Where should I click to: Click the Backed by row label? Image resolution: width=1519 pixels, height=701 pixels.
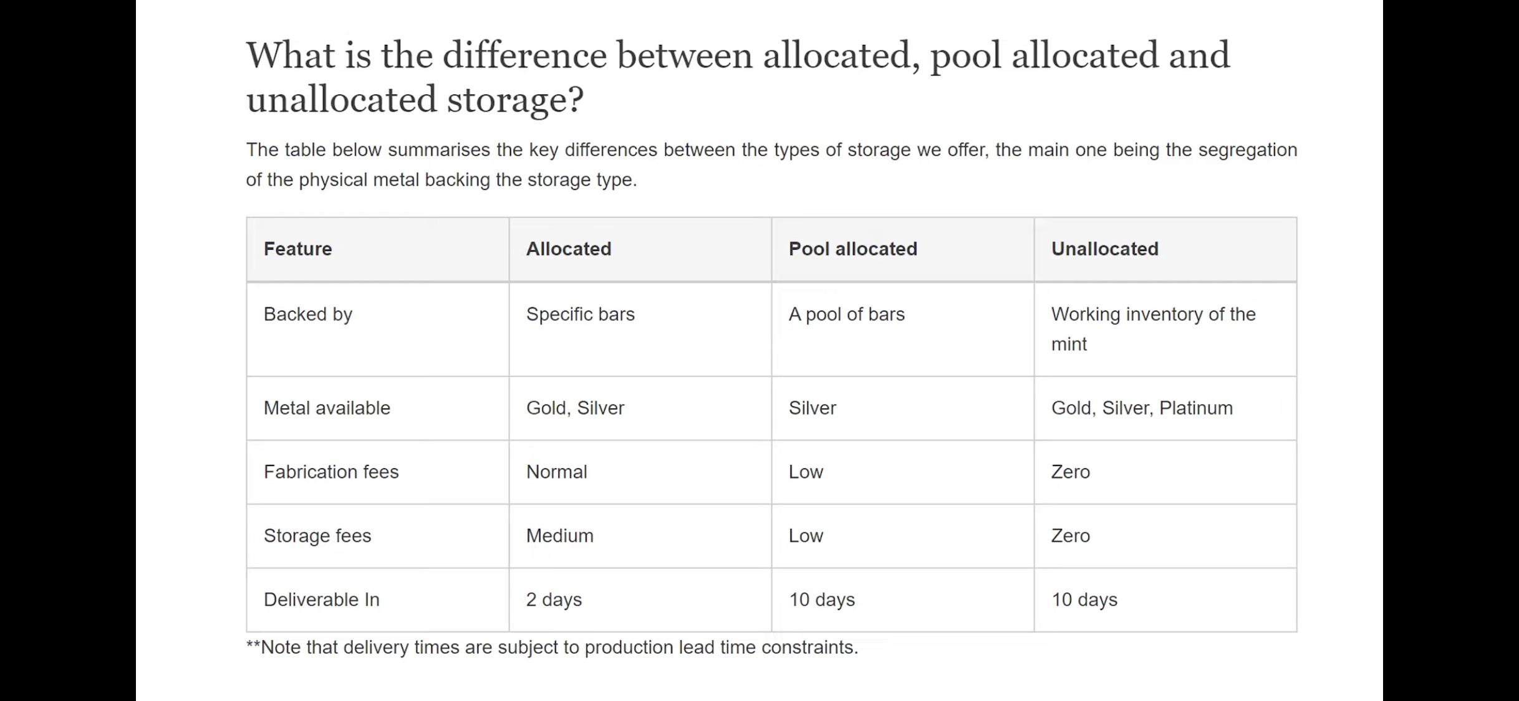308,314
